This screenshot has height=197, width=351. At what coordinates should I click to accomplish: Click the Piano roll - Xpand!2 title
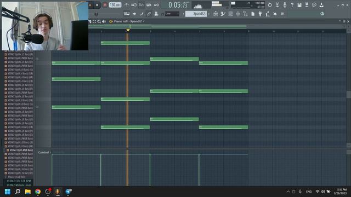[128, 21]
